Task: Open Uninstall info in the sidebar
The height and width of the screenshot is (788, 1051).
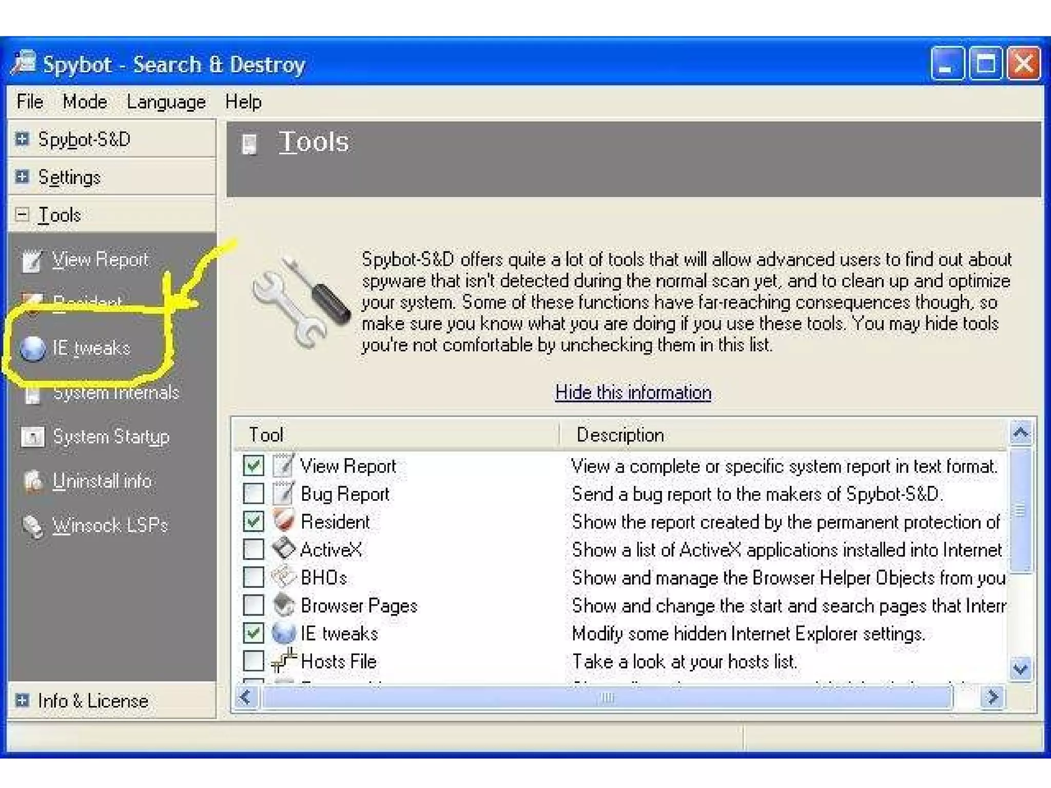Action: click(102, 481)
